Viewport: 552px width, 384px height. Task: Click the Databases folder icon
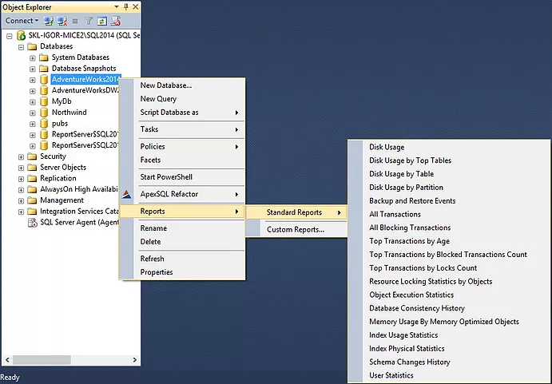[x=32, y=46]
